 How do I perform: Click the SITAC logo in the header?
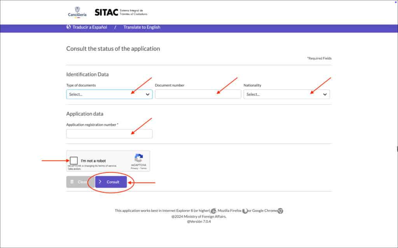coord(107,12)
